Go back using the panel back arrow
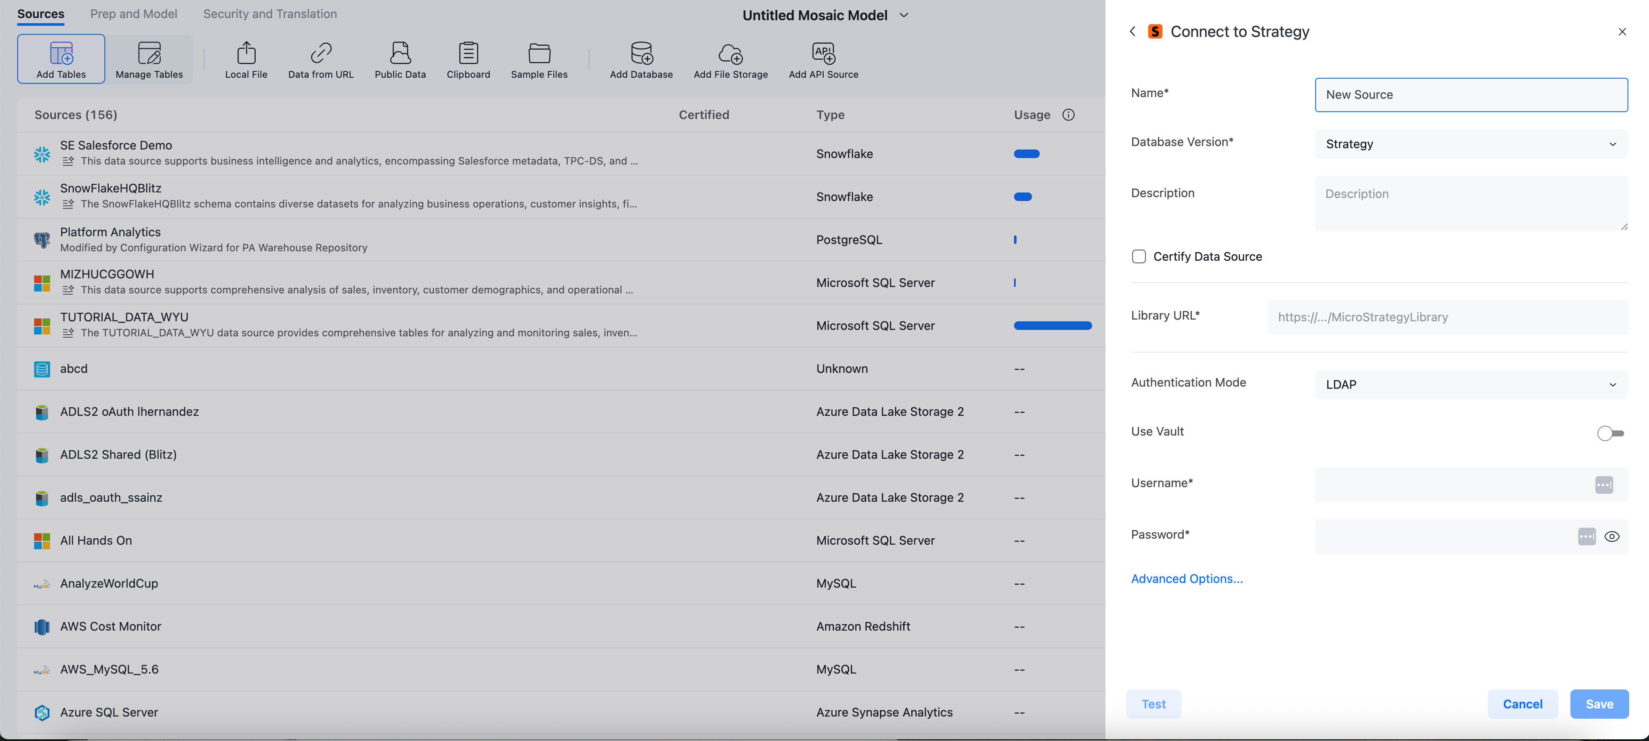This screenshot has height=741, width=1649. tap(1133, 31)
